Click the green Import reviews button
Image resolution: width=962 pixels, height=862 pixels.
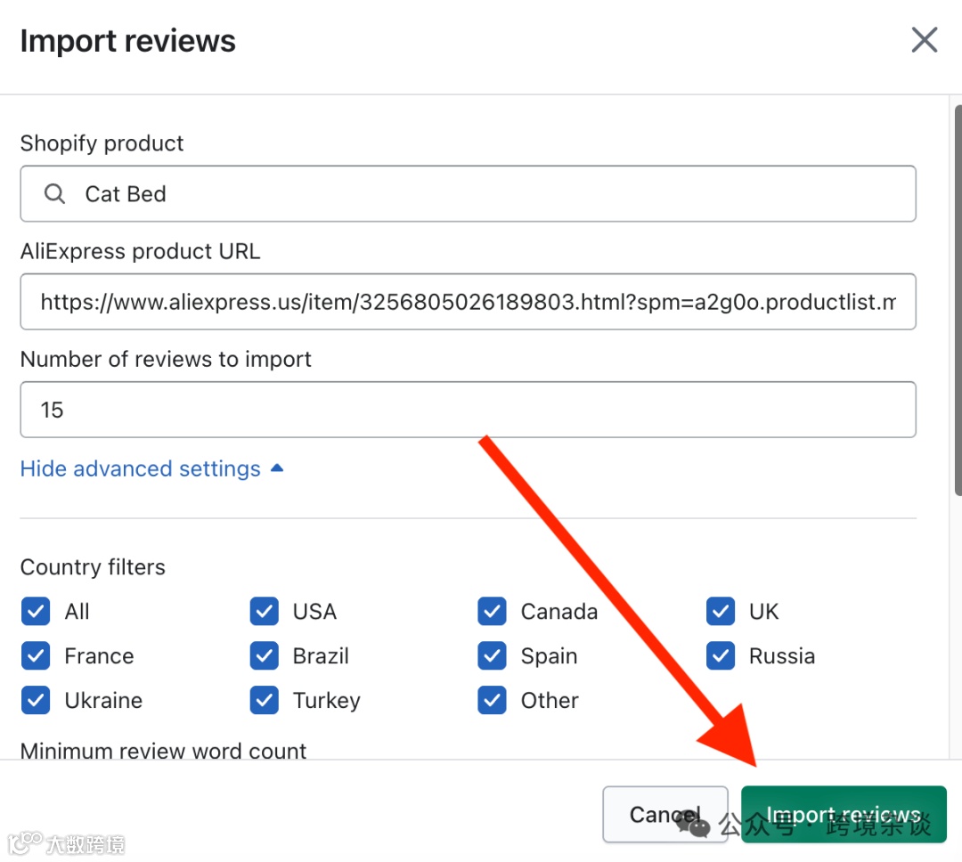843,814
